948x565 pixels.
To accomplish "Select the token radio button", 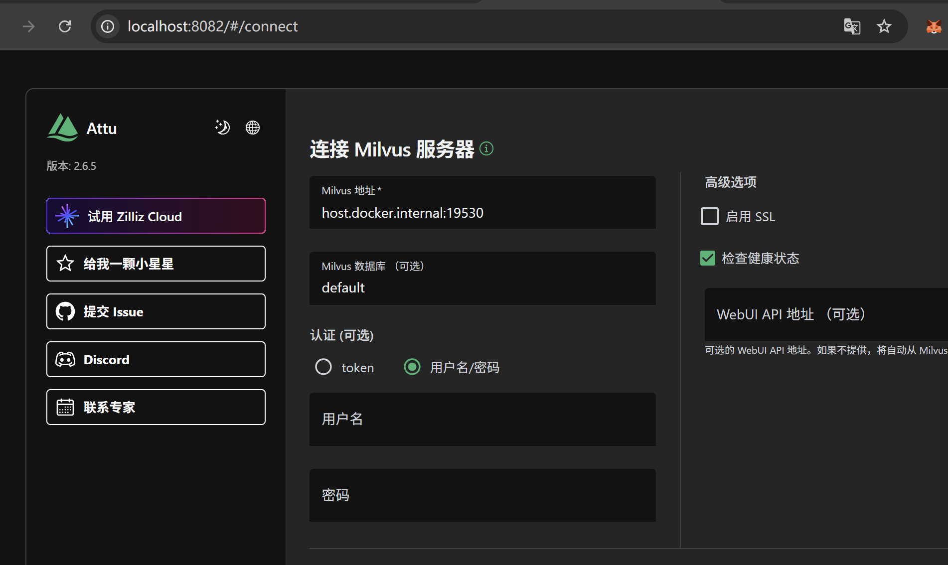I will [x=323, y=367].
